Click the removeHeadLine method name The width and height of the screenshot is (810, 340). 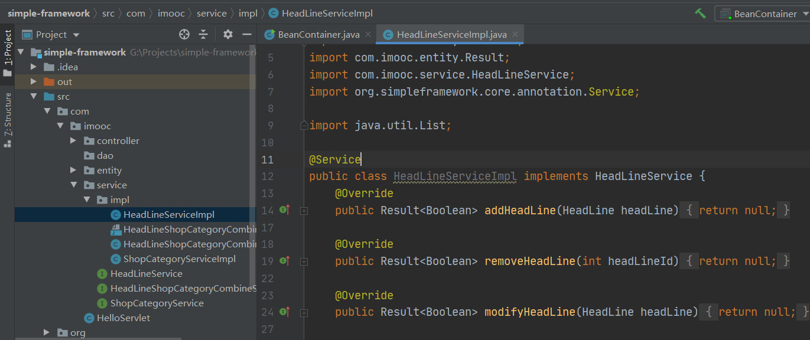click(529, 261)
